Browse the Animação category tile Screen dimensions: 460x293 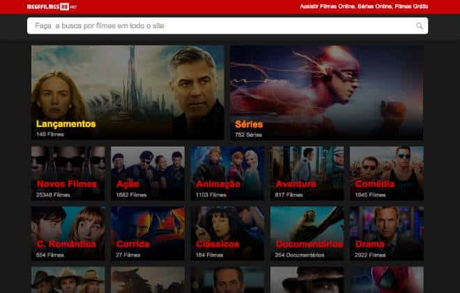point(227,173)
